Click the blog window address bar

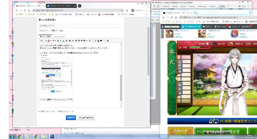tap(77, 10)
